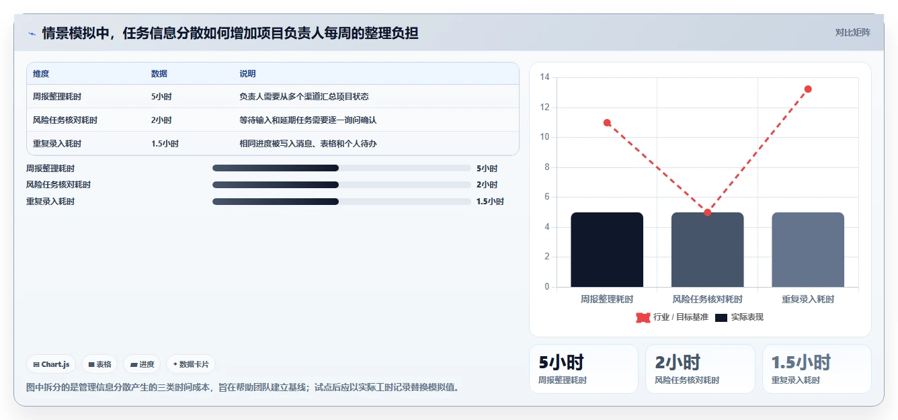Screen dimensions: 898x420
Task: Click the 数据 column header
Action: [x=159, y=74]
